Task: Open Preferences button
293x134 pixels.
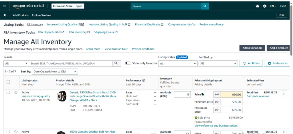Action: tap(277, 63)
